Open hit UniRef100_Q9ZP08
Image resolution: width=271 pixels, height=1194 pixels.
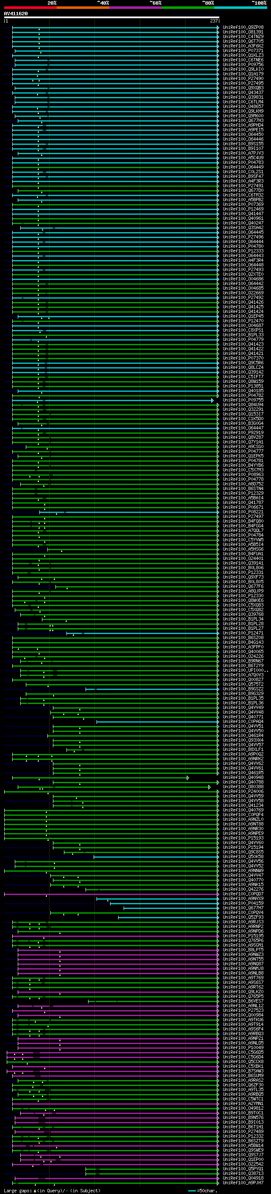[243, 28]
